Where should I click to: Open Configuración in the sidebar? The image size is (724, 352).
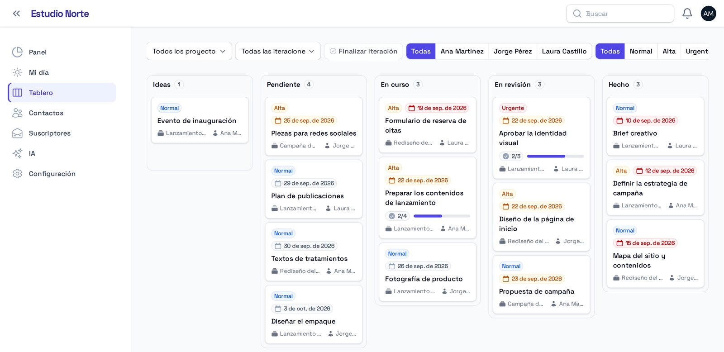click(x=62, y=174)
